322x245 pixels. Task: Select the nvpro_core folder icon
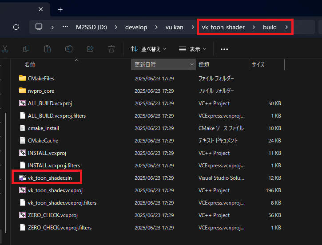pos(23,91)
